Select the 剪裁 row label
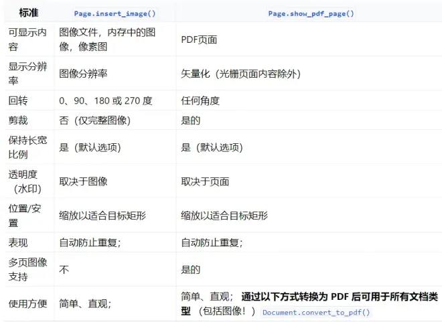442x322 pixels. 18,120
